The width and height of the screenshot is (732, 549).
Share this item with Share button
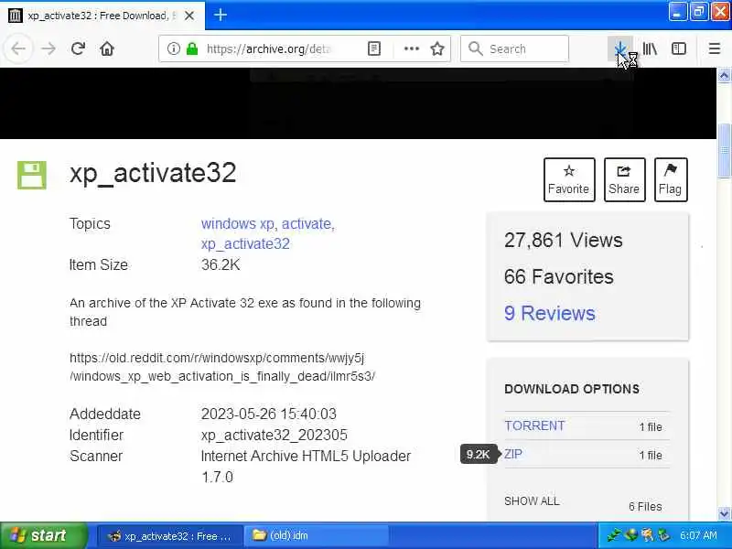point(625,179)
